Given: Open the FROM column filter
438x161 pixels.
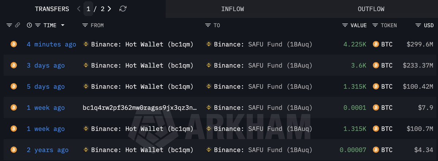Looking at the screenshot, I should (x=85, y=25).
